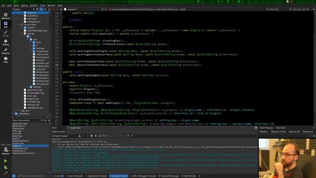The height and width of the screenshot is (178, 316).
Task: Open the Analyze menu
Action: (34, 5)
